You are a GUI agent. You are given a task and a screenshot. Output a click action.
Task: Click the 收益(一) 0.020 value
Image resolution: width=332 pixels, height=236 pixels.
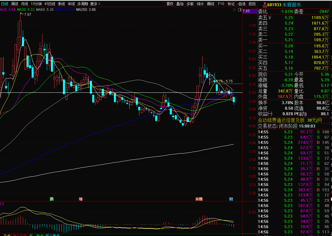click(287, 114)
